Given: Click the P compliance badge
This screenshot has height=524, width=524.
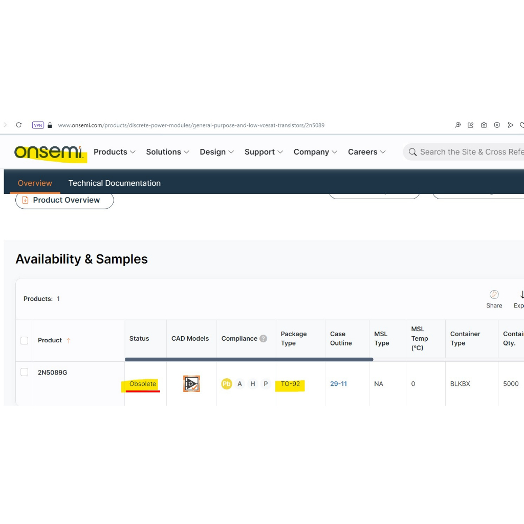Looking at the screenshot, I should coord(266,384).
